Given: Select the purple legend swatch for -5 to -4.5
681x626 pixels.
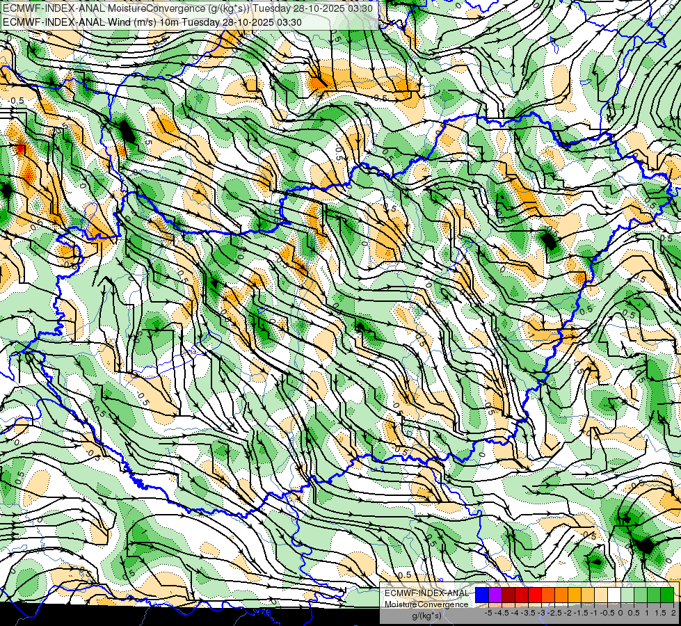Looking at the screenshot, I should point(495,595).
